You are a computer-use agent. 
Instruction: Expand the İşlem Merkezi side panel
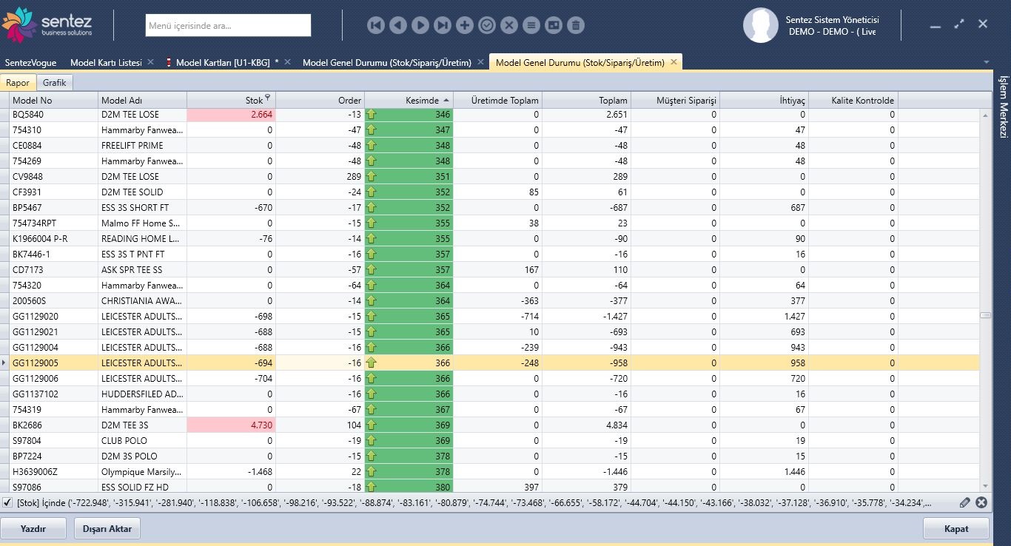(1004, 107)
